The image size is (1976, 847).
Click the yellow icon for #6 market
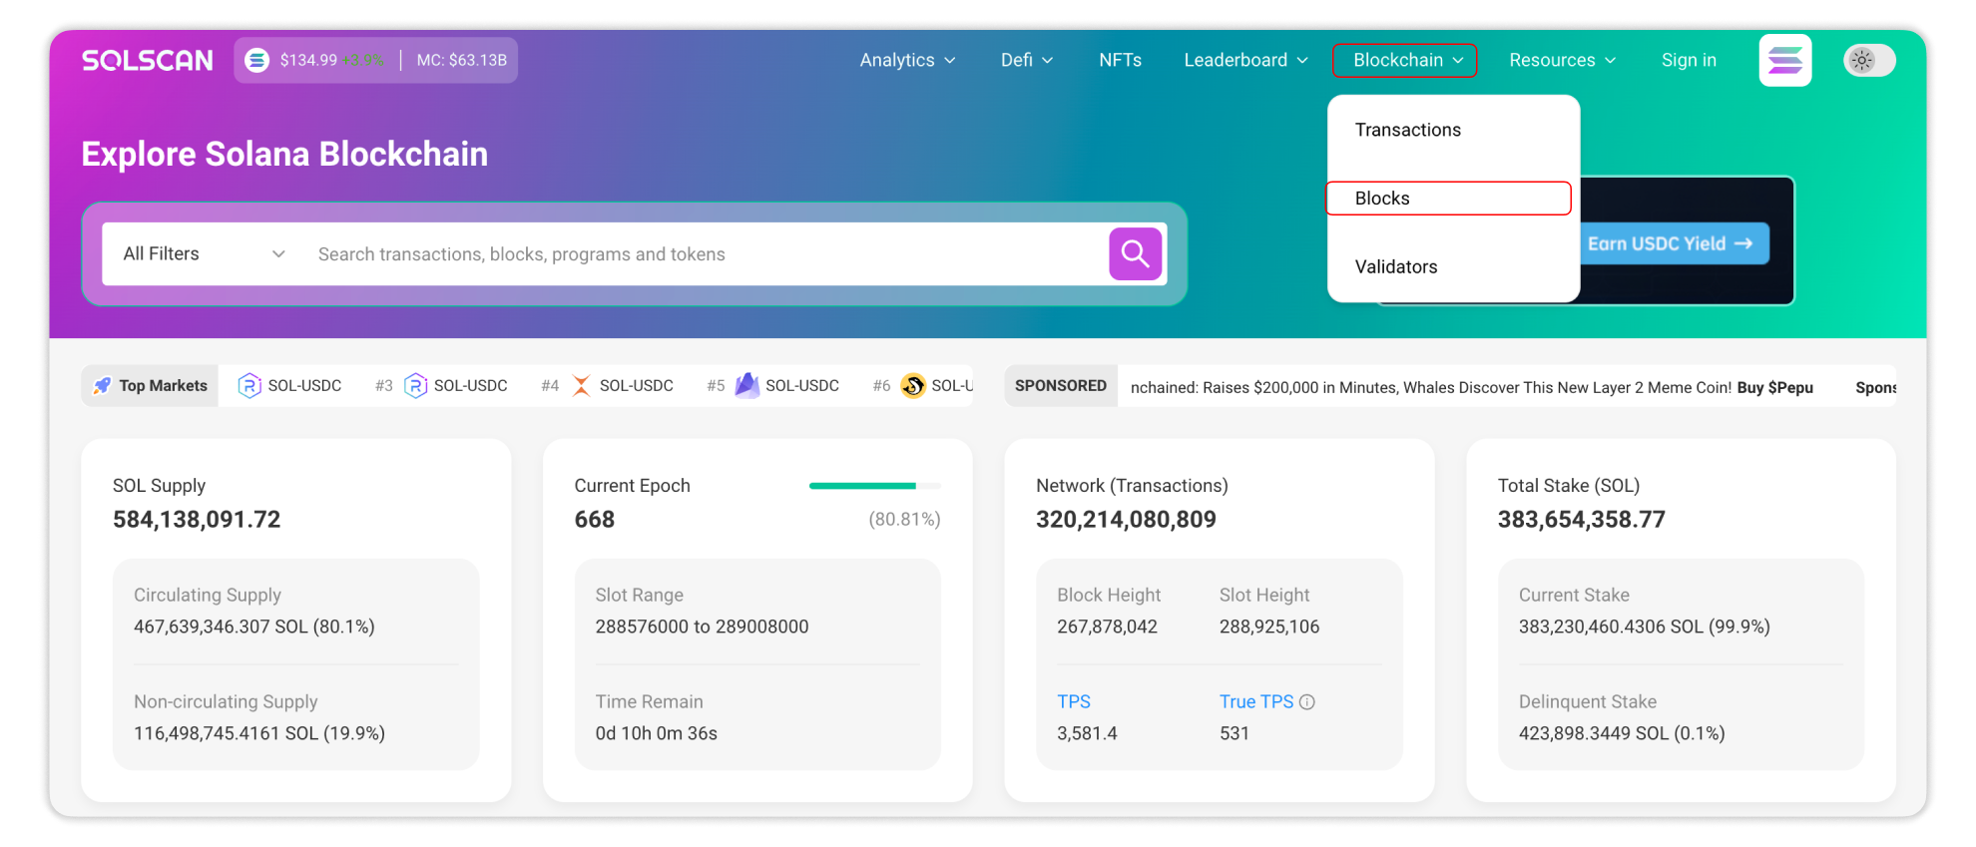pos(913,386)
